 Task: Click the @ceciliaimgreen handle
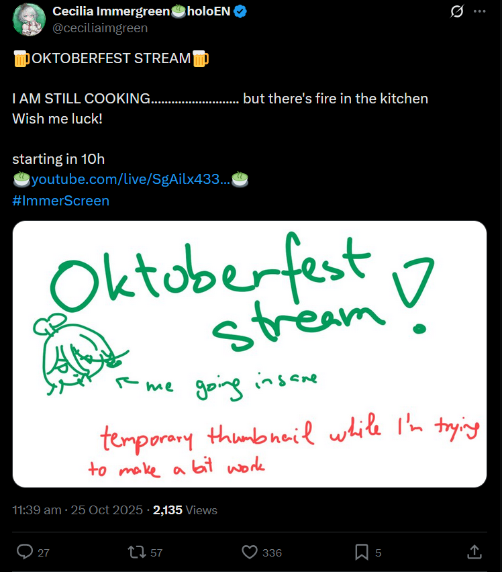100,28
